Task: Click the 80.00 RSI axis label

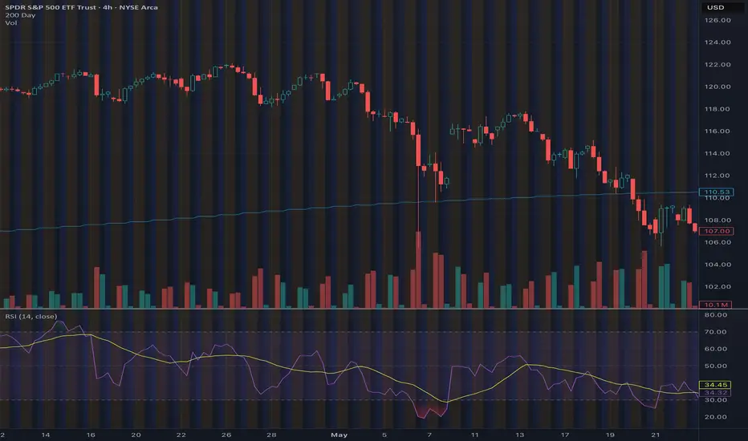Action: pyautogui.click(x=716, y=315)
